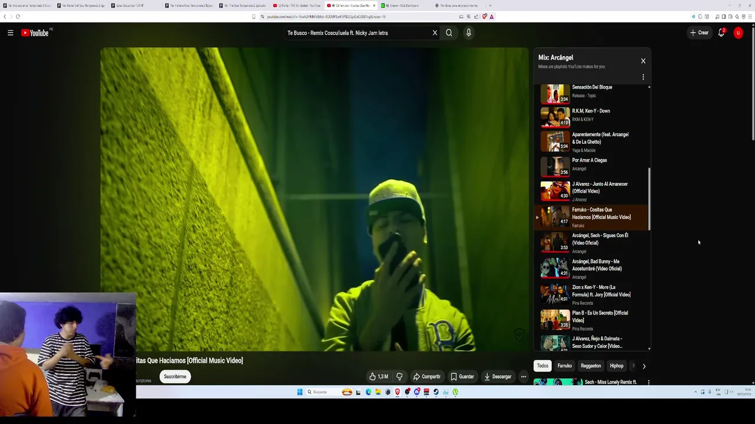Click the YouTube search input field
The width and height of the screenshot is (755, 424).
tap(357, 33)
